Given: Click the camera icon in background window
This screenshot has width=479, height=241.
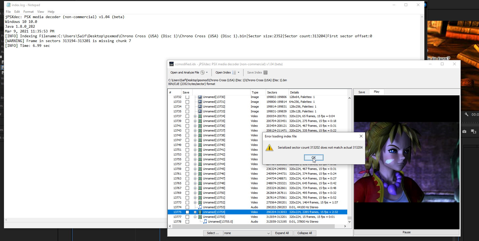Looking at the screenshot, I should pyautogui.click(x=464, y=132).
